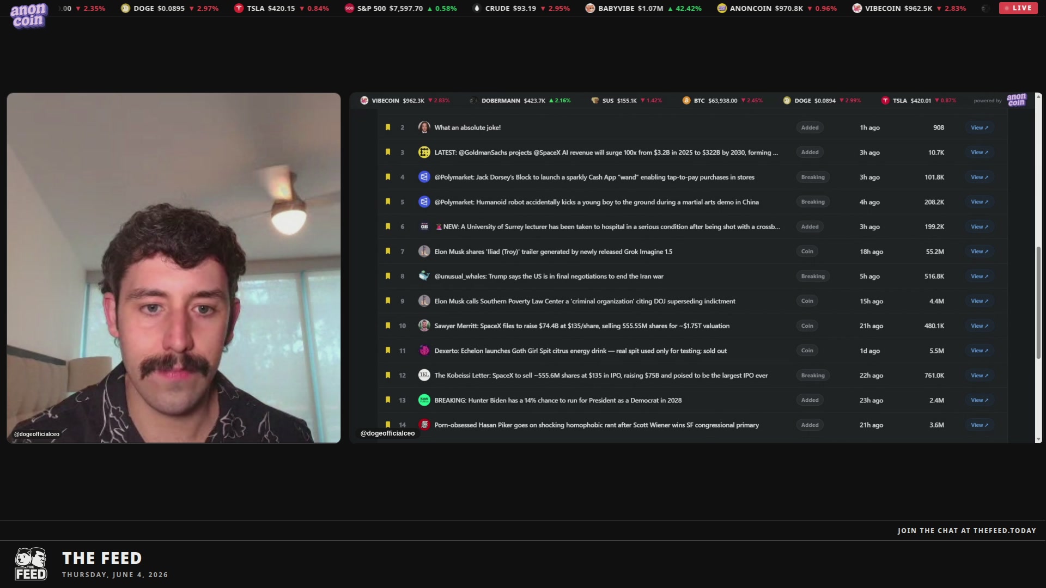Click the red LIVE badge
This screenshot has width=1046, height=588.
(1018, 8)
